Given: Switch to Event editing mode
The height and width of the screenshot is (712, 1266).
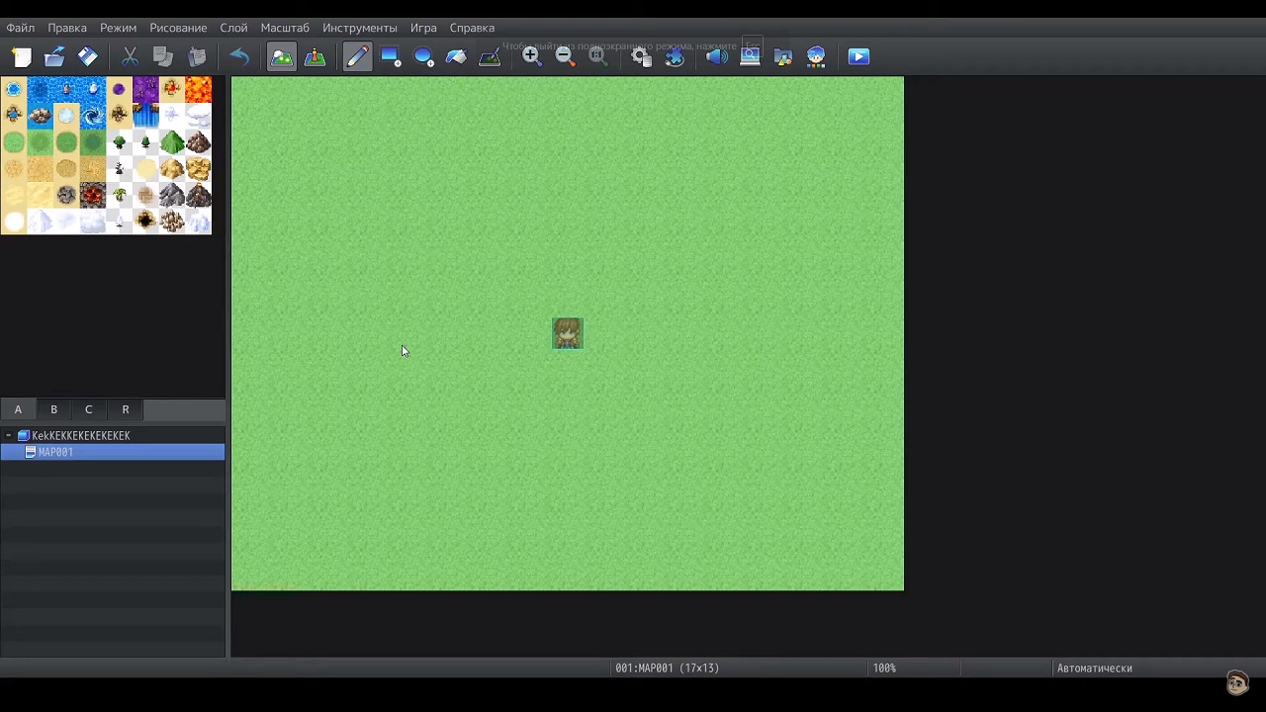Looking at the screenshot, I should 315,57.
